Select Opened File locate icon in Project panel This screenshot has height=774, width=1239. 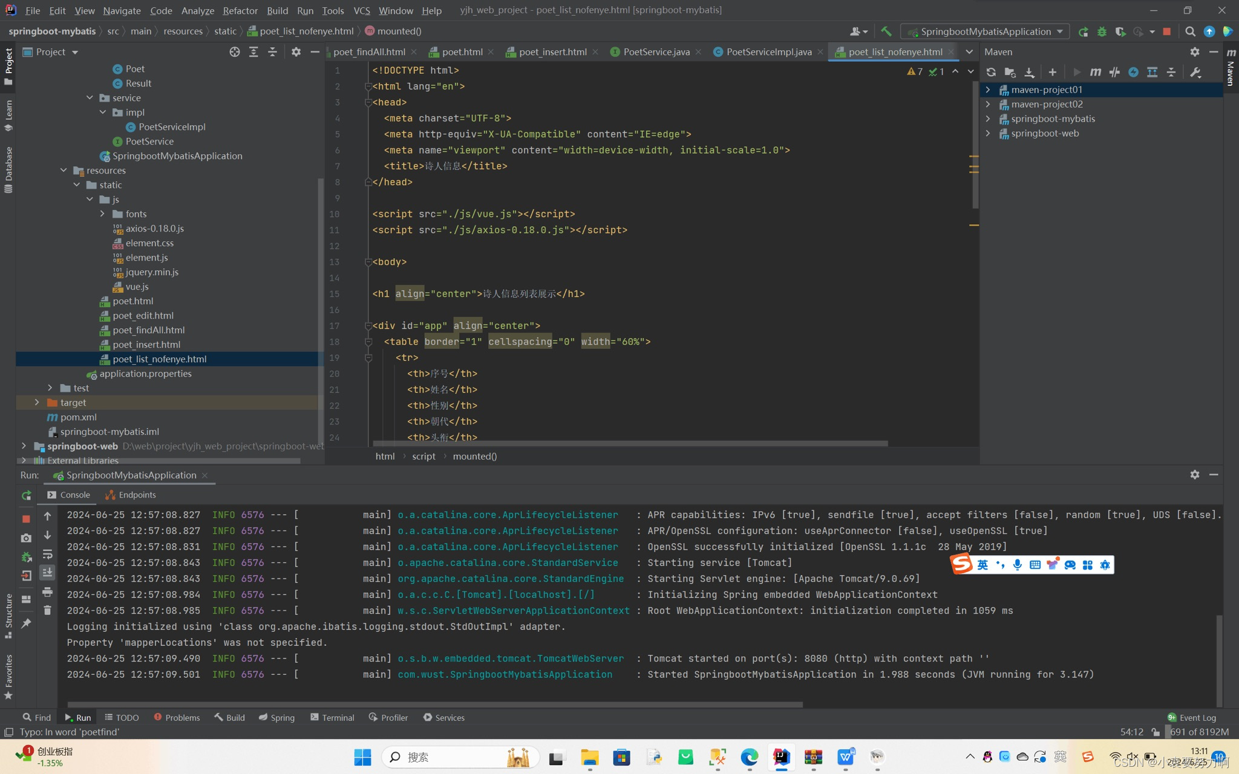(x=235, y=52)
